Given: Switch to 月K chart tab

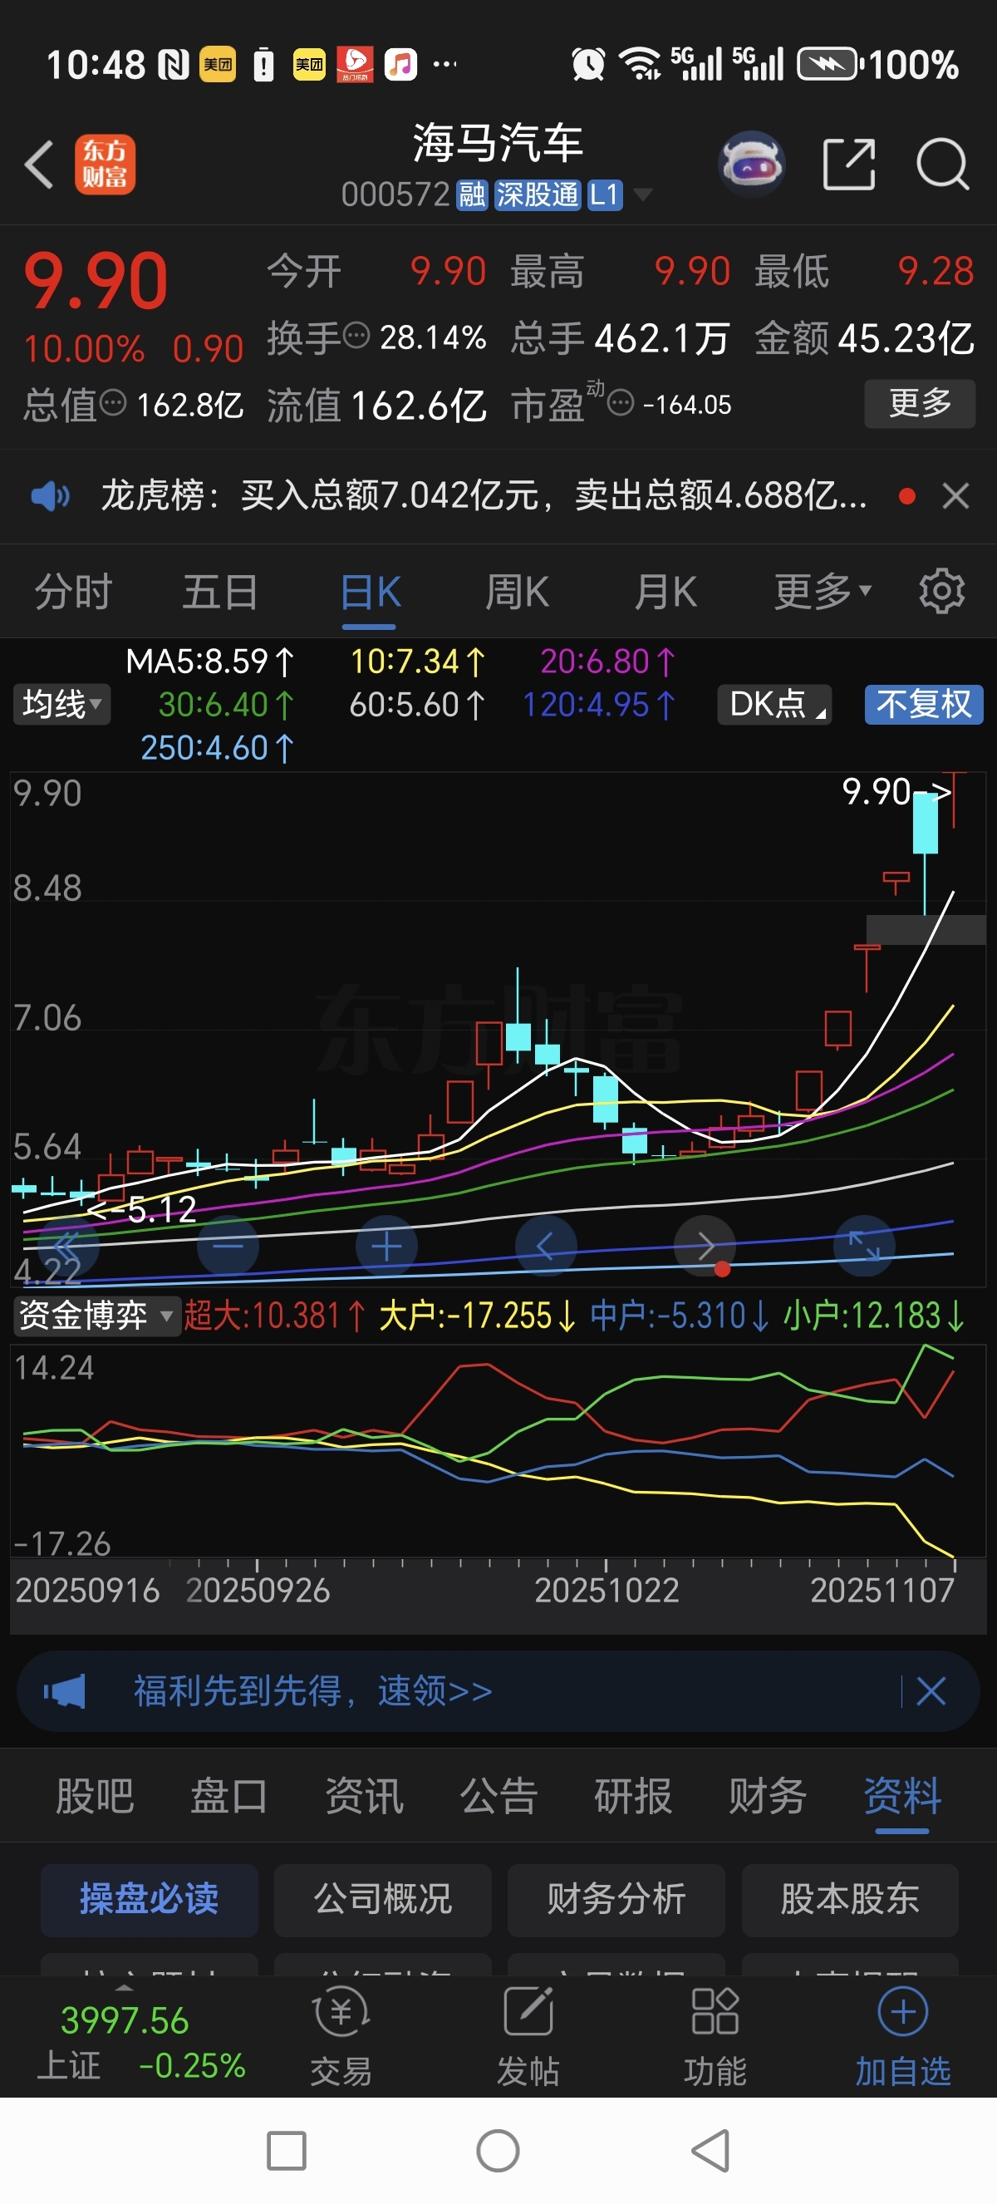Looking at the screenshot, I should [666, 591].
